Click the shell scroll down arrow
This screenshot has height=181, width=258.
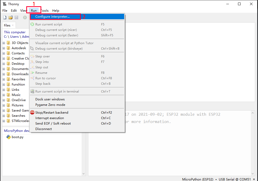tap(253, 174)
